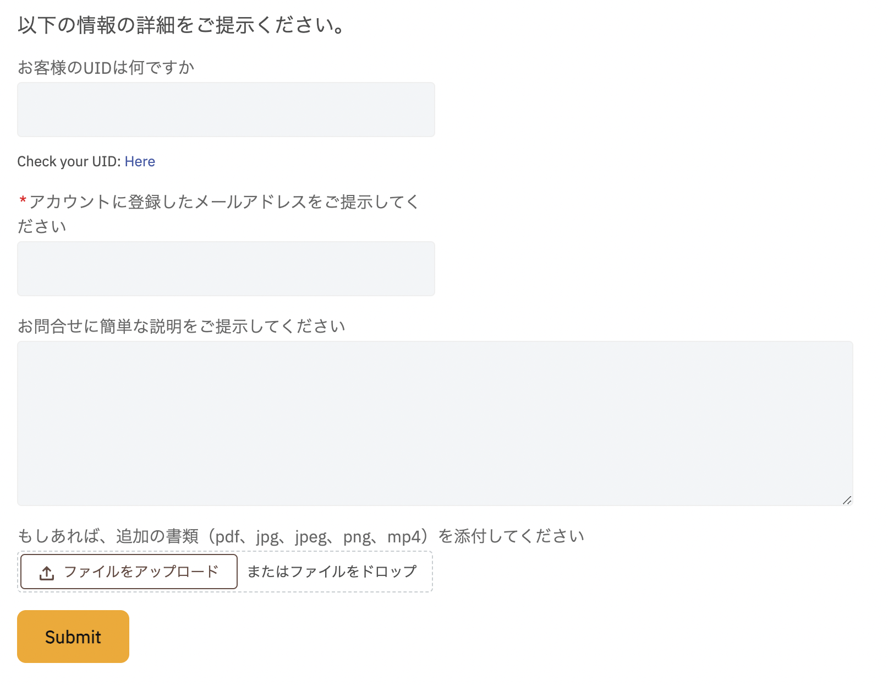Click the ださい continuation of email label

tap(42, 226)
